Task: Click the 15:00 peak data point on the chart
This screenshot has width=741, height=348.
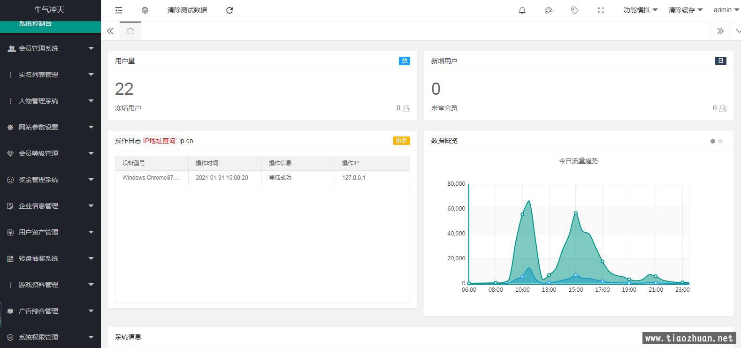Action: pyautogui.click(x=576, y=213)
